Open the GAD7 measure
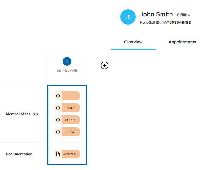 (71, 108)
